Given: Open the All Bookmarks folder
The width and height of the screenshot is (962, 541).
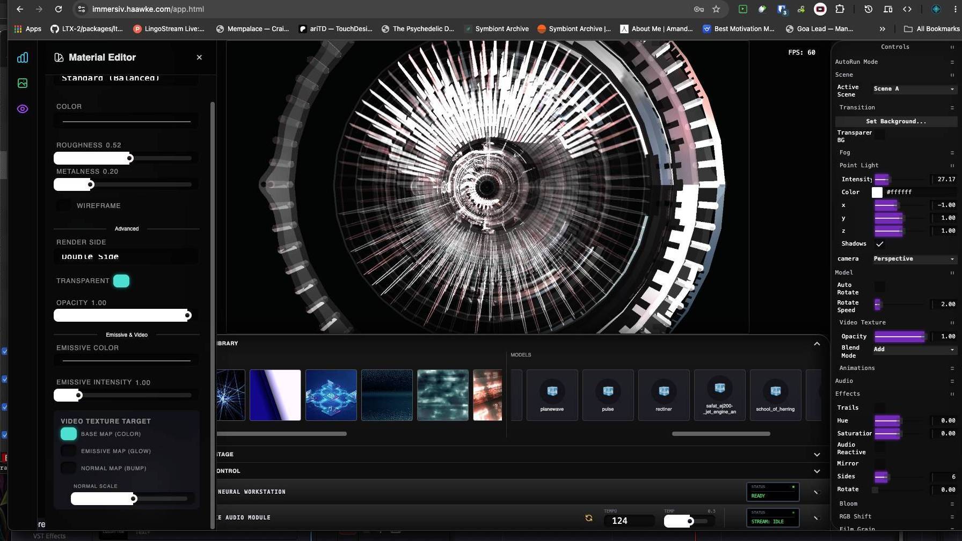Looking at the screenshot, I should [x=931, y=29].
